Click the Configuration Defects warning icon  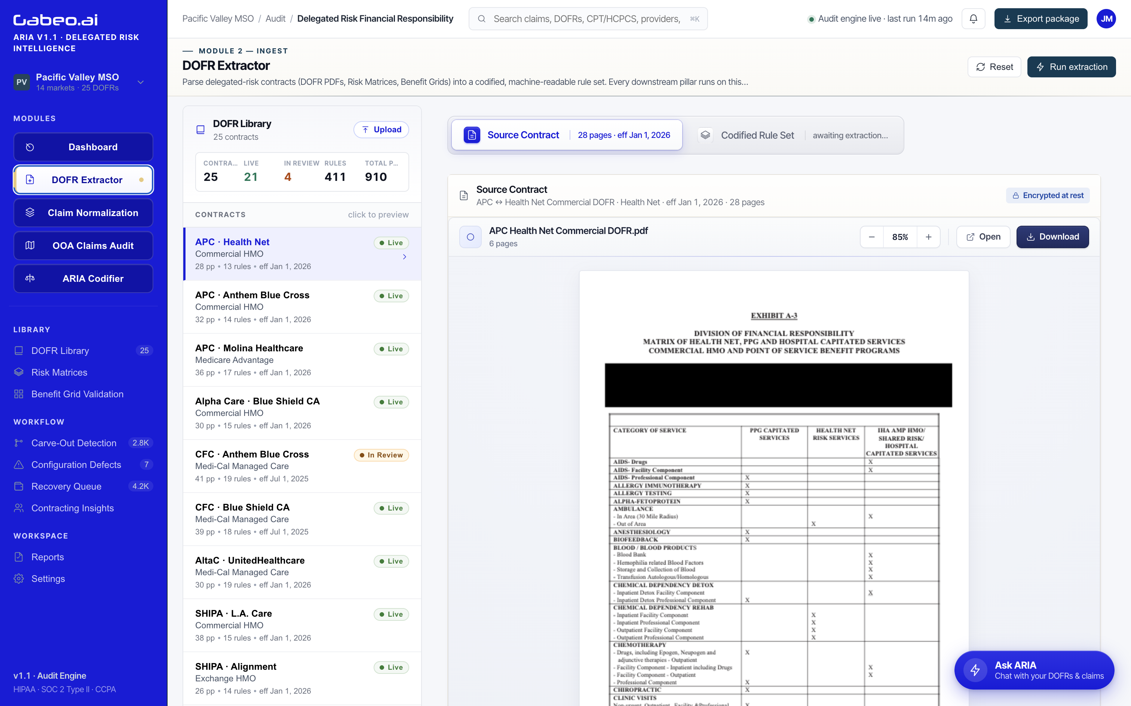[x=19, y=464]
